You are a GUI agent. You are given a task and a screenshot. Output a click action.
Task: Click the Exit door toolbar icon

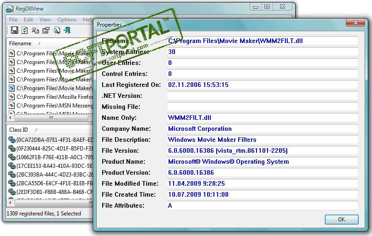(x=67, y=30)
